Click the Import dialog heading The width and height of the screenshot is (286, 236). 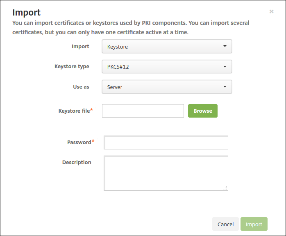click(27, 13)
